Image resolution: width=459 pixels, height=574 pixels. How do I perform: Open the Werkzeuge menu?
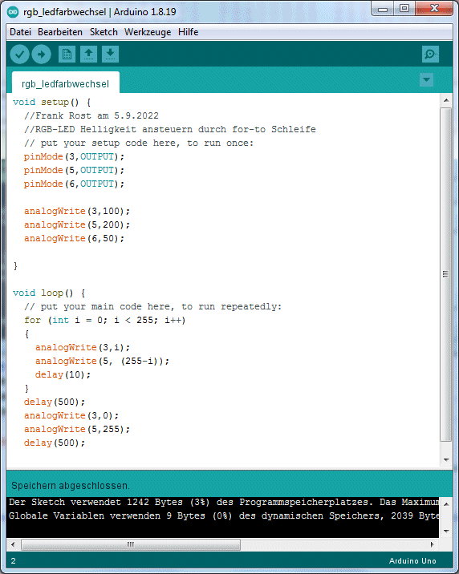coord(148,32)
